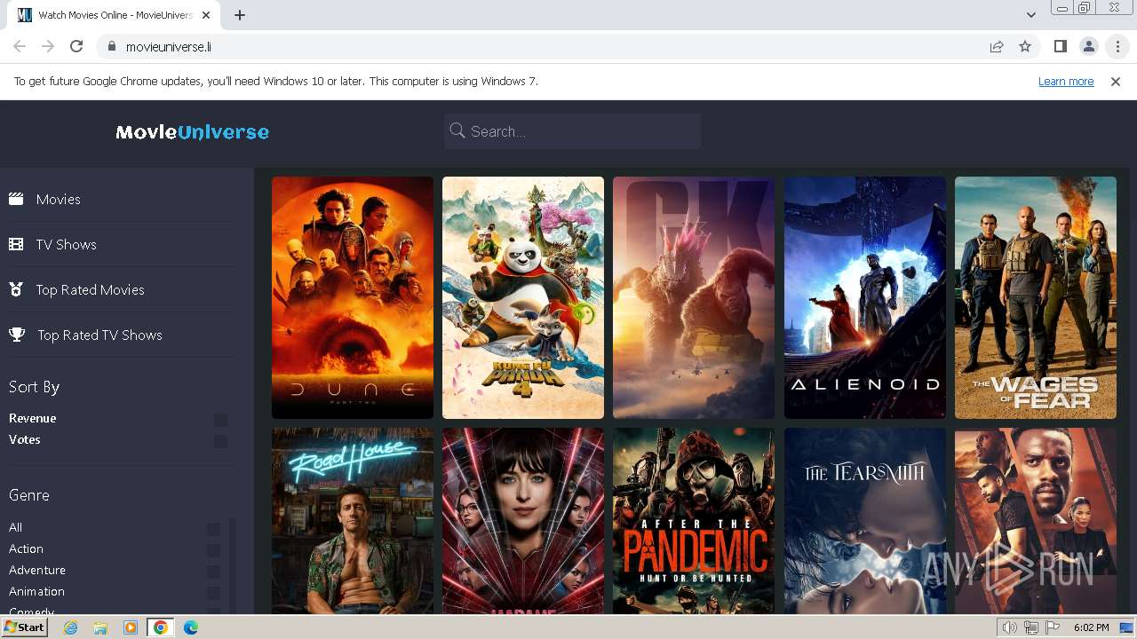This screenshot has height=639, width=1137.
Task: Bookmark this page with star icon
Action: (x=1025, y=46)
